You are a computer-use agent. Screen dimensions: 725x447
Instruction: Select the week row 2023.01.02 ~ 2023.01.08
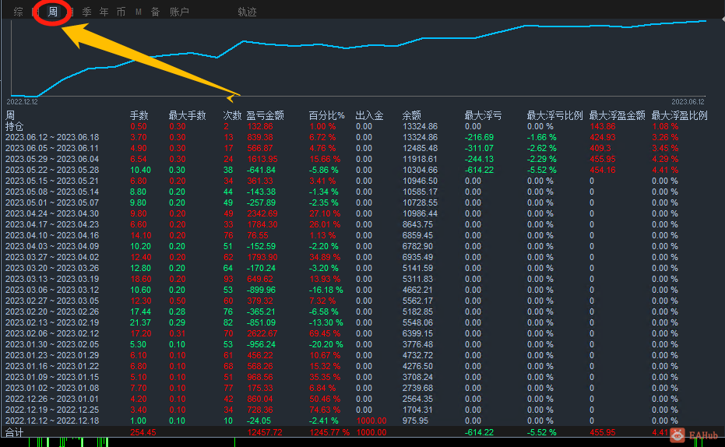tap(52, 388)
